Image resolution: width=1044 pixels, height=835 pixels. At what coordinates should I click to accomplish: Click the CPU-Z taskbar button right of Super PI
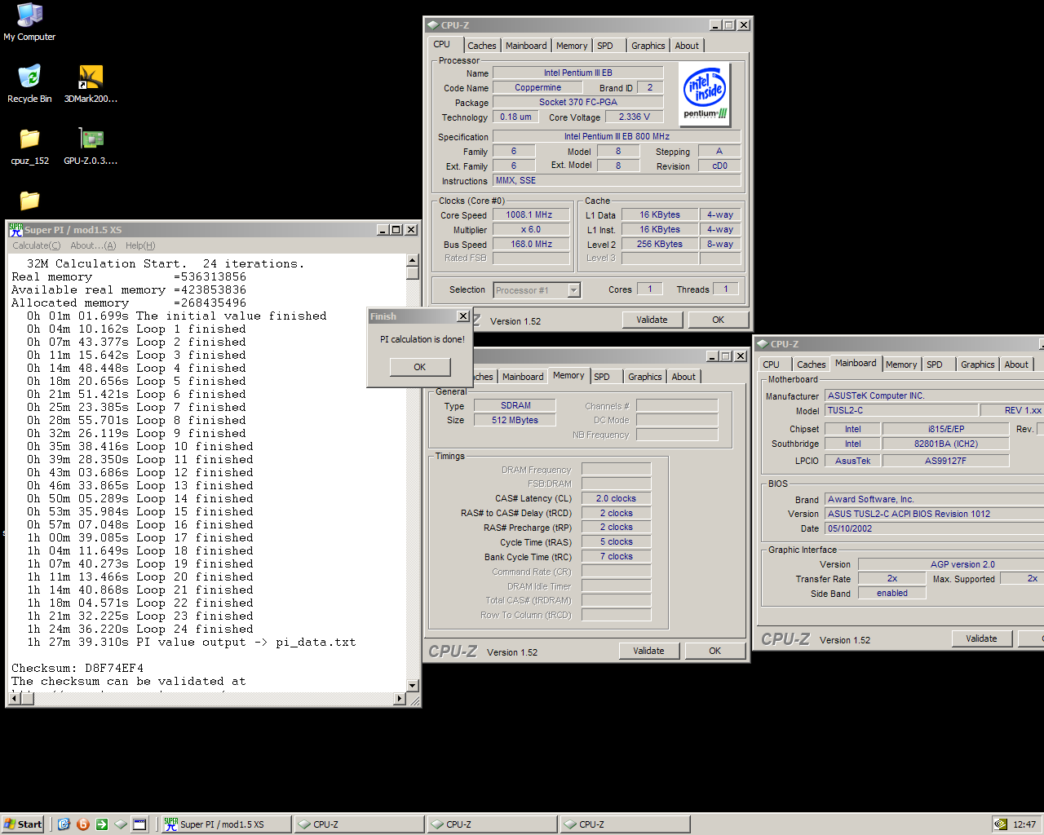[x=359, y=824]
